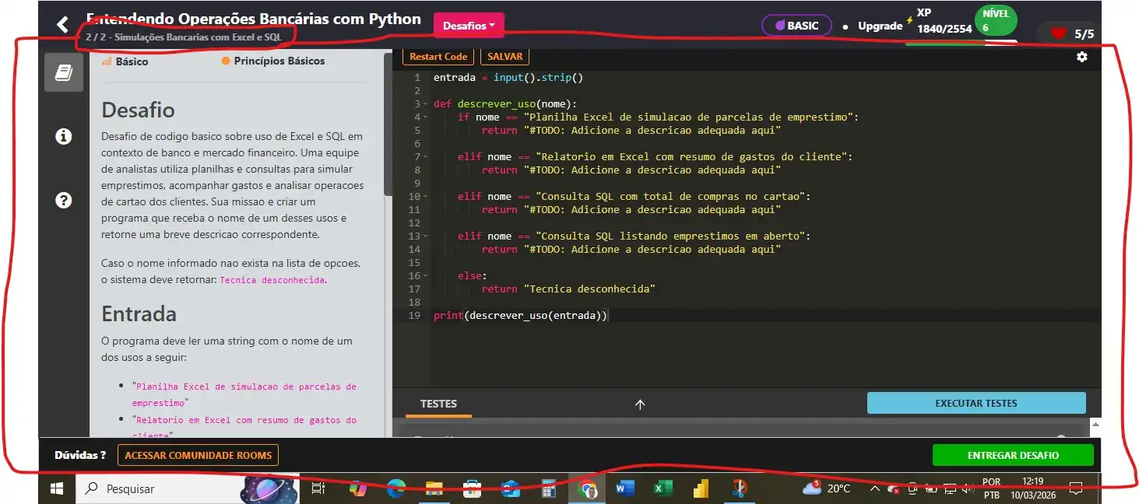Select the TESTES tab
Screen dimensions: 1139x504
[438, 404]
